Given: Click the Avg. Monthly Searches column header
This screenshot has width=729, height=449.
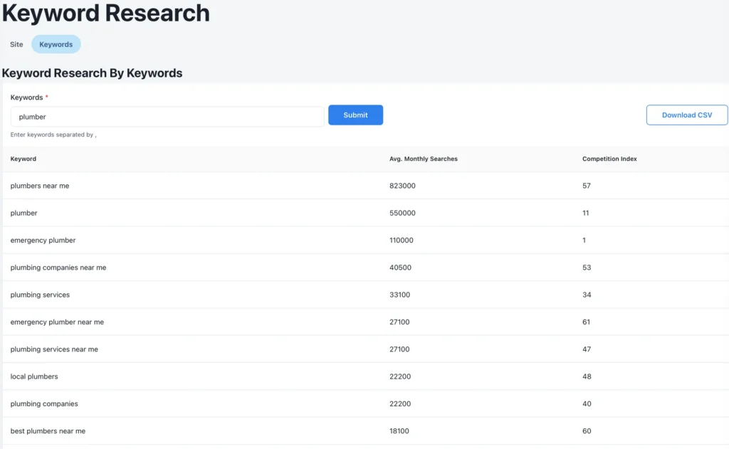Looking at the screenshot, I should pyautogui.click(x=424, y=159).
